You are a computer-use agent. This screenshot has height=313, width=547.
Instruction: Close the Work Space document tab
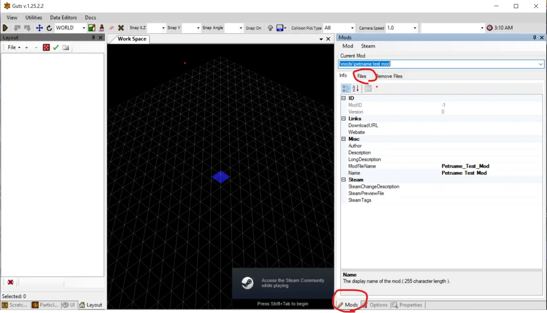[x=328, y=39]
